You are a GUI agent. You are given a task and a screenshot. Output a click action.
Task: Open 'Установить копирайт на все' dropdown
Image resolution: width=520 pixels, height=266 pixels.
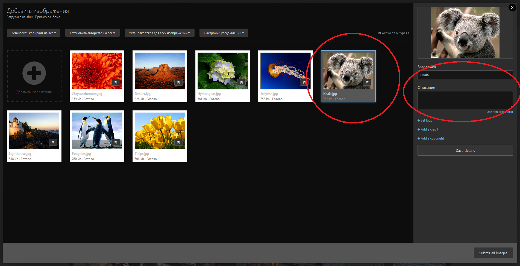tap(34, 33)
